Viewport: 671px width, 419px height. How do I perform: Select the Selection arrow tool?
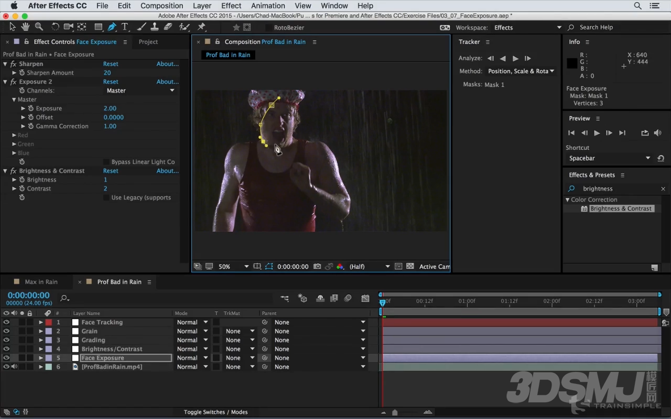click(13, 27)
